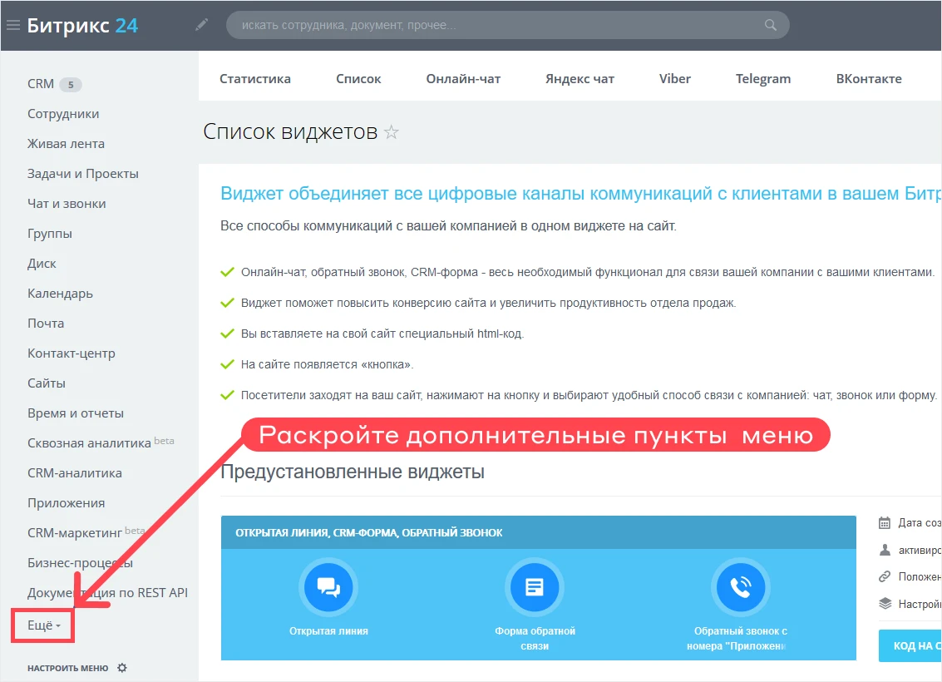
Task: Go to Живая лента
Action: click(66, 144)
